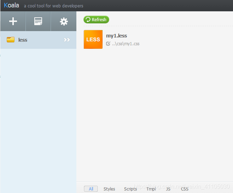Switch to the Tmpl filter tab
Viewport: 233px width, 193px height.
click(151, 189)
